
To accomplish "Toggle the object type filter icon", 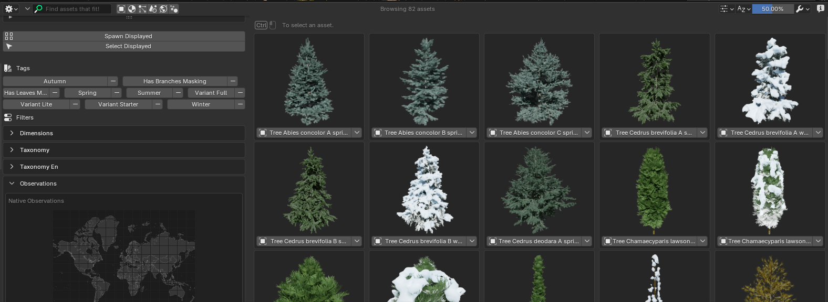I will (121, 9).
